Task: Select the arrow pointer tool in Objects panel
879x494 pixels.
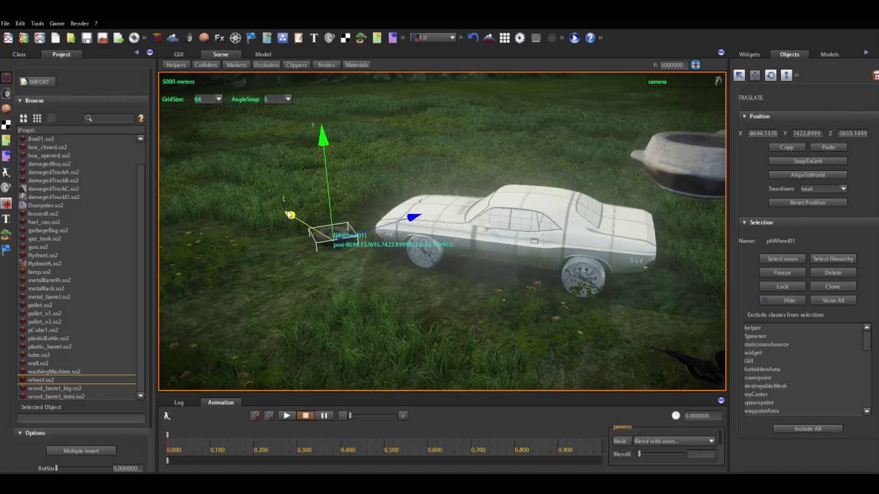Action: pos(739,75)
